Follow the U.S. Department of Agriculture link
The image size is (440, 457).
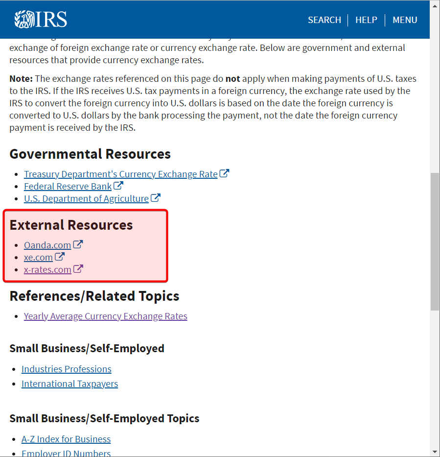86,199
